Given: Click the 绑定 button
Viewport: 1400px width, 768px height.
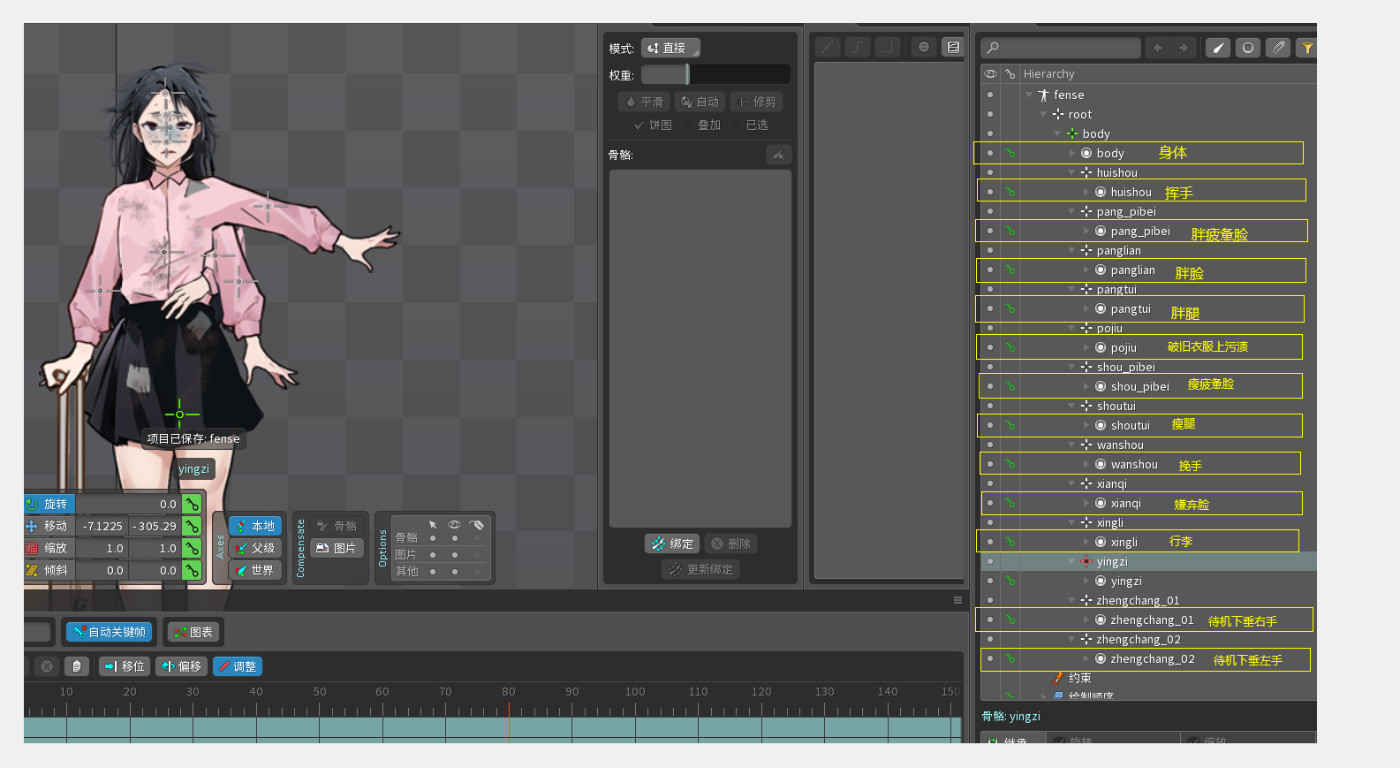Looking at the screenshot, I should click(x=672, y=544).
